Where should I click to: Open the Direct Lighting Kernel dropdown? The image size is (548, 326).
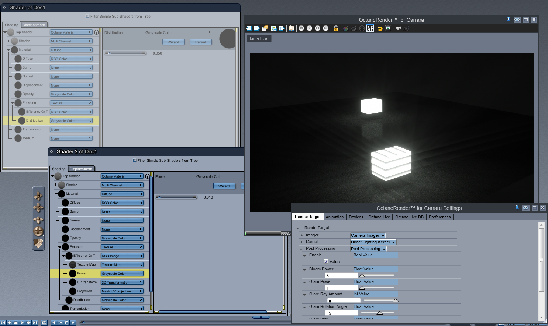(373, 242)
